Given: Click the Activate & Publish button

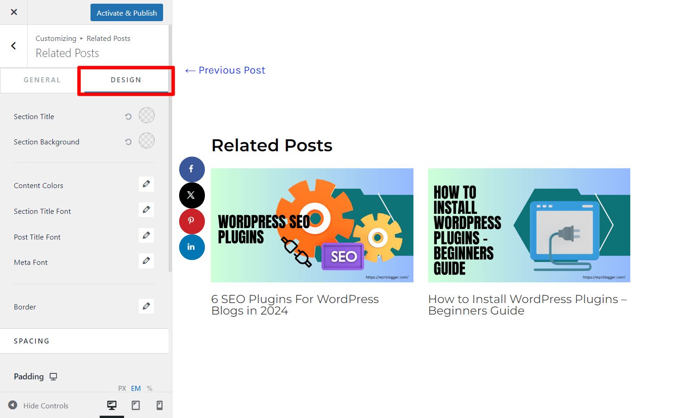Looking at the screenshot, I should [x=126, y=12].
